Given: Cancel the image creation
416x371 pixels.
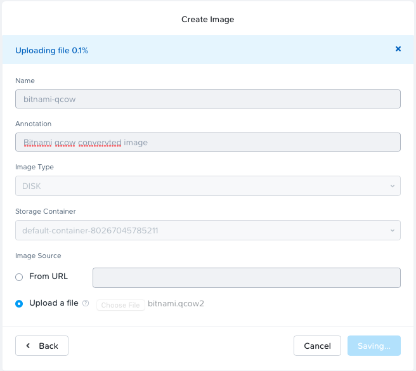Looking at the screenshot, I should coord(317,346).
